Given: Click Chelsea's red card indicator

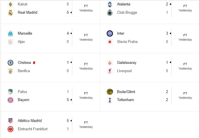Looking at the screenshot, I should [34, 63].
